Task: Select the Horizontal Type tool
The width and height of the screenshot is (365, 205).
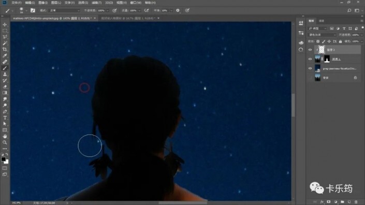Action: 5,118
